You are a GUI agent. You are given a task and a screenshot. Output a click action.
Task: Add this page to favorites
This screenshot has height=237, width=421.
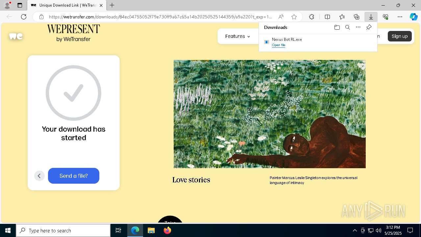point(294,17)
